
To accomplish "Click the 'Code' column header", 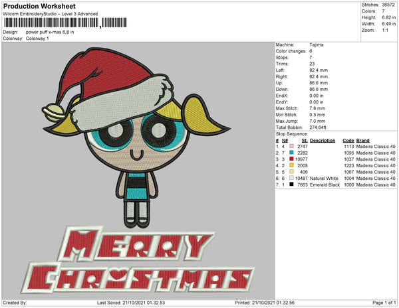I will 348,141.
